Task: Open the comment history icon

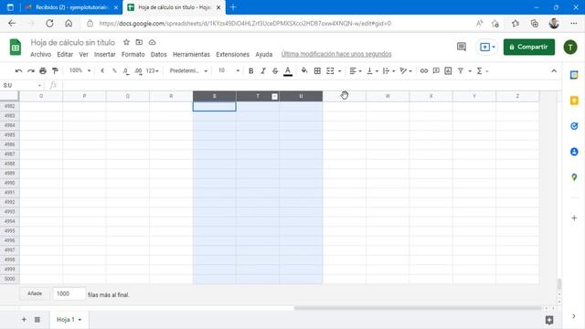Action: tap(462, 47)
